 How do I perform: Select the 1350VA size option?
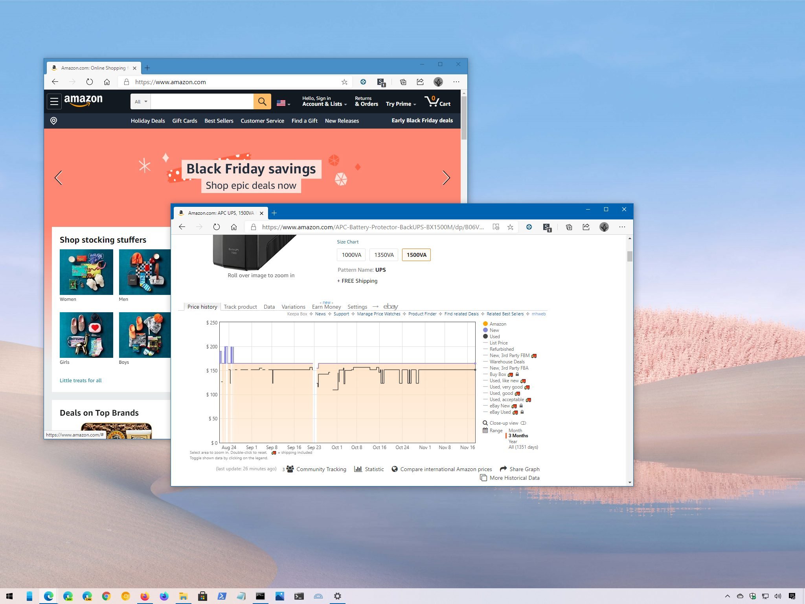point(384,255)
